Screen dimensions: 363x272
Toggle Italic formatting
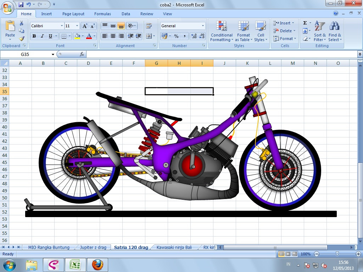coord(42,36)
